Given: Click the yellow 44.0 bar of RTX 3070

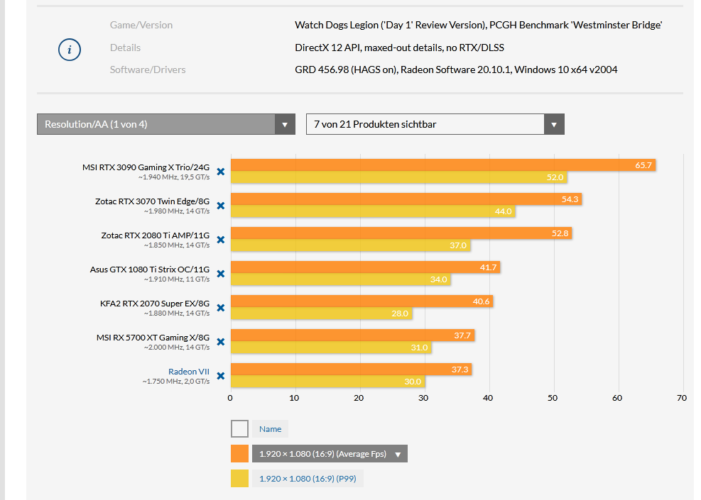Looking at the screenshot, I should pos(373,211).
